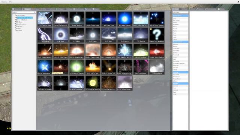Open the Other weapon category
Image resolution: width=240 pixels, height=135 pixels.
(x=19, y=28)
